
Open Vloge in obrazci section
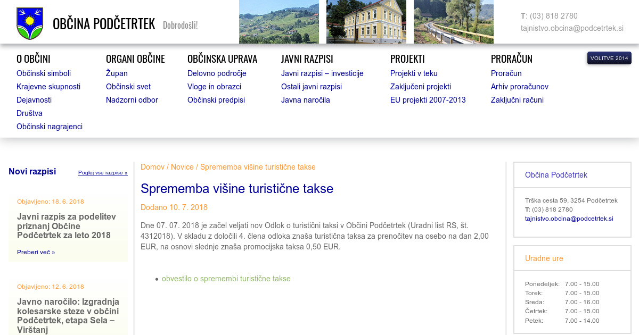click(214, 87)
